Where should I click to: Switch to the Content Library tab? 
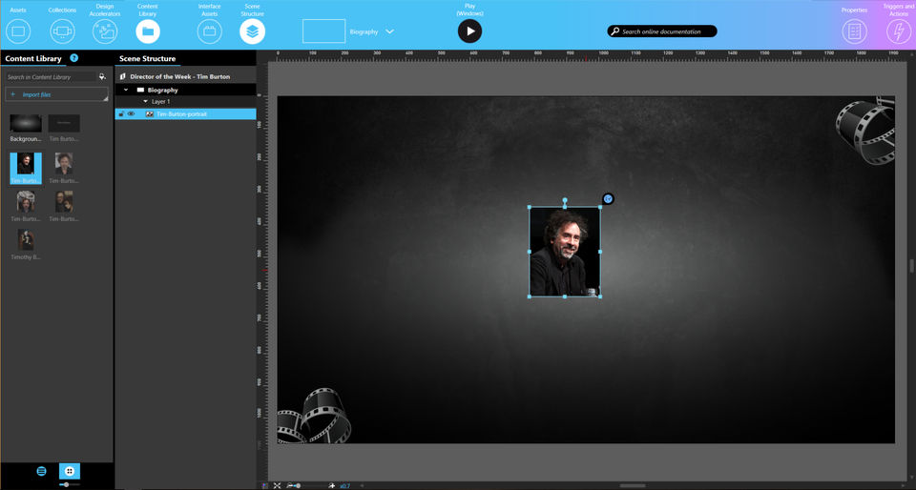coord(33,58)
